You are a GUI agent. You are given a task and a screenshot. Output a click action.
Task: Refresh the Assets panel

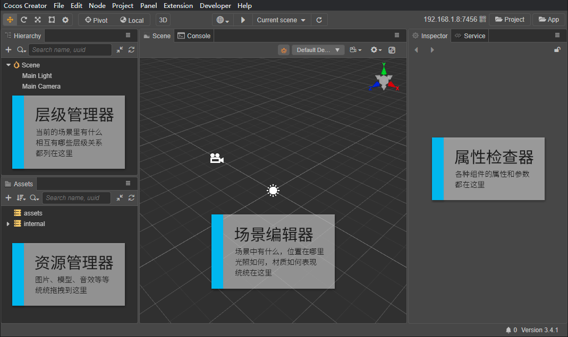(131, 197)
